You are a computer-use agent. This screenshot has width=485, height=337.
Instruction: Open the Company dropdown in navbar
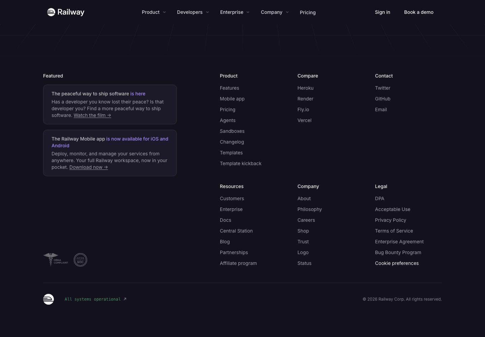[274, 12]
